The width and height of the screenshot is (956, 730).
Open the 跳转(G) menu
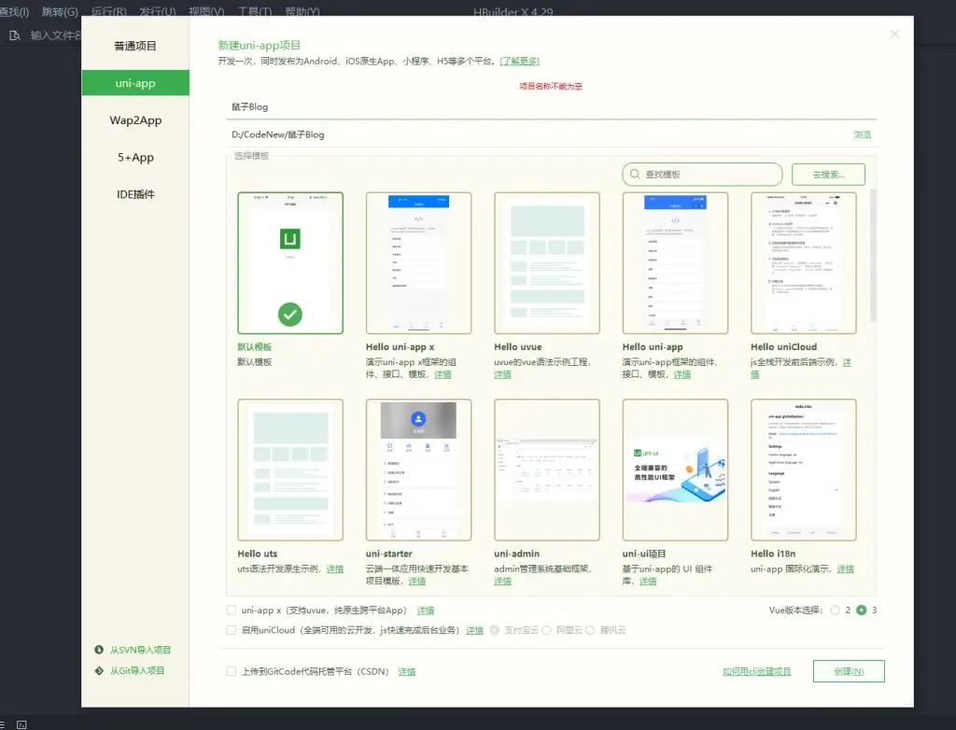point(60,11)
